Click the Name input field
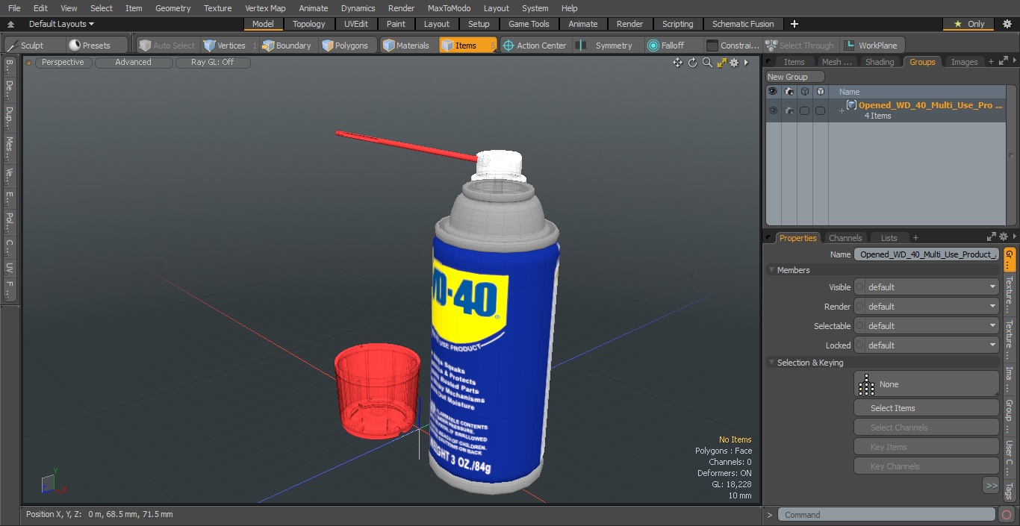The height and width of the screenshot is (526, 1020). point(927,254)
